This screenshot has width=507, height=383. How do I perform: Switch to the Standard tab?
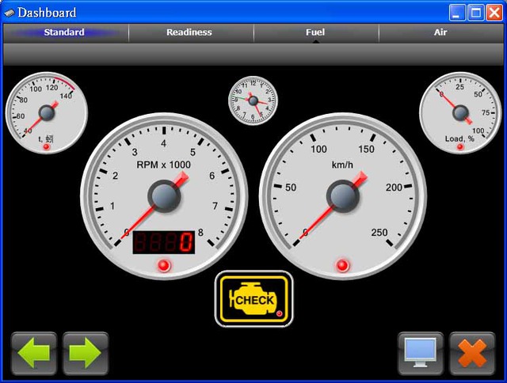[x=64, y=32]
